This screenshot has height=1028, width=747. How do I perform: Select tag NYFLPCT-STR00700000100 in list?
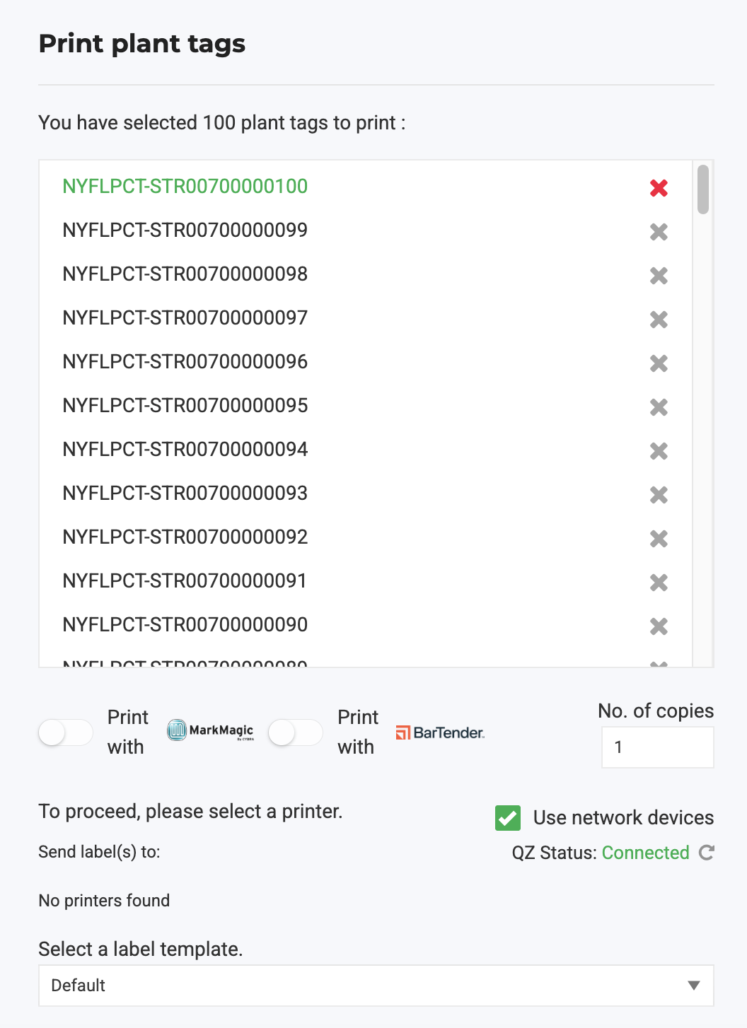click(185, 187)
